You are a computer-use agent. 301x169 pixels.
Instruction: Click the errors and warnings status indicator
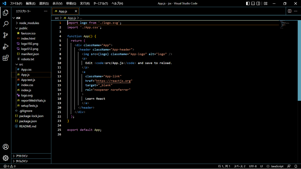(x=10, y=166)
